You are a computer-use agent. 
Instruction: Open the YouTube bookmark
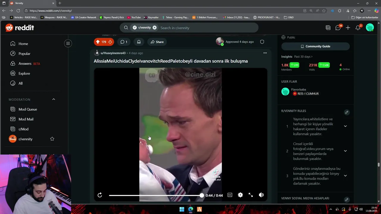134,17
